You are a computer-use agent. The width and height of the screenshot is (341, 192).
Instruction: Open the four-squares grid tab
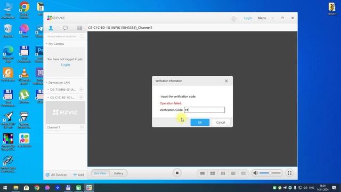(79, 28)
